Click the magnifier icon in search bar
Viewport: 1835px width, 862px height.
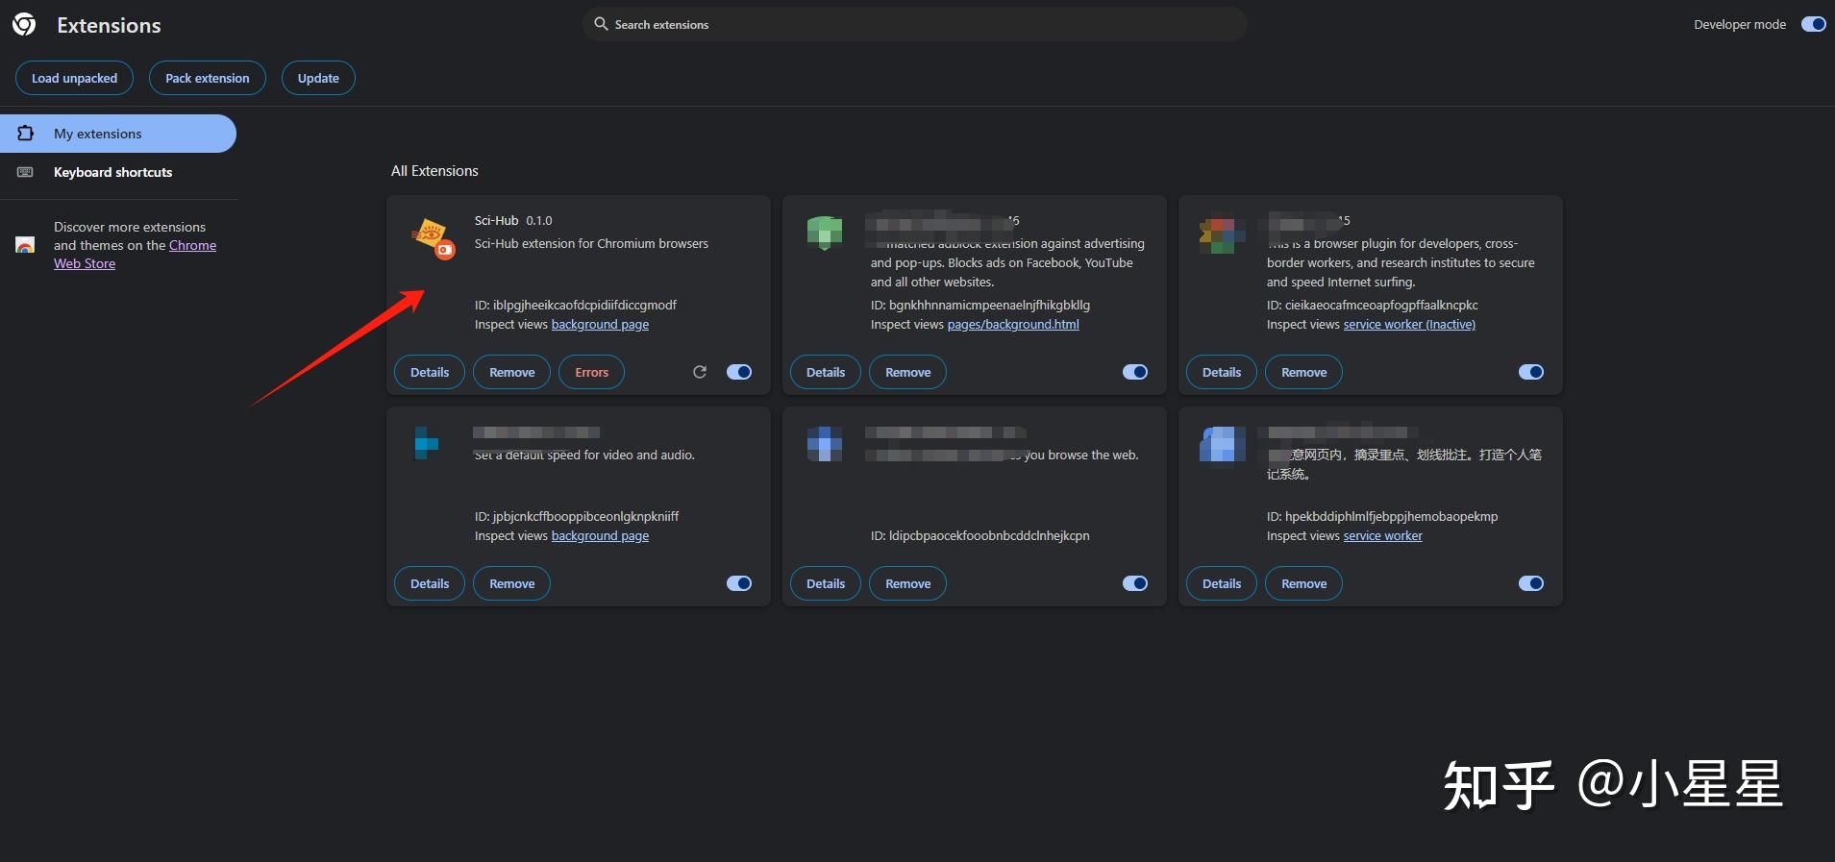(x=601, y=24)
